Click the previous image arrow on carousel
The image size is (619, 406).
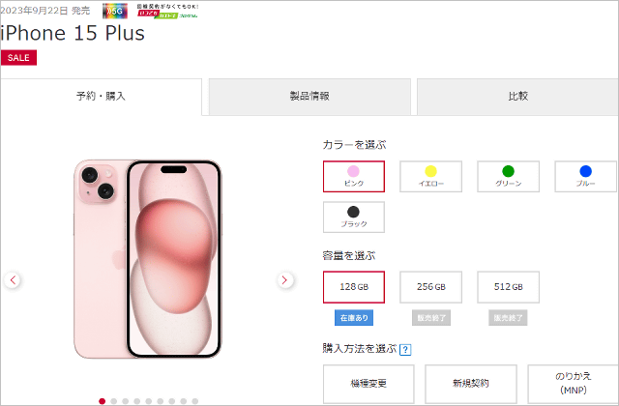(13, 280)
